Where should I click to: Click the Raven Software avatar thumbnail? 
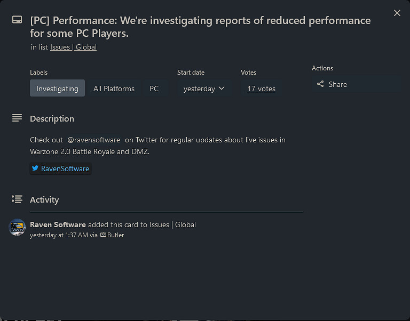[17, 227]
